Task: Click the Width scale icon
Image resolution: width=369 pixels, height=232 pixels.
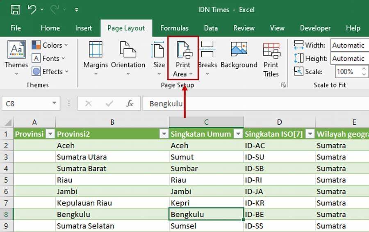Action: [x=298, y=45]
